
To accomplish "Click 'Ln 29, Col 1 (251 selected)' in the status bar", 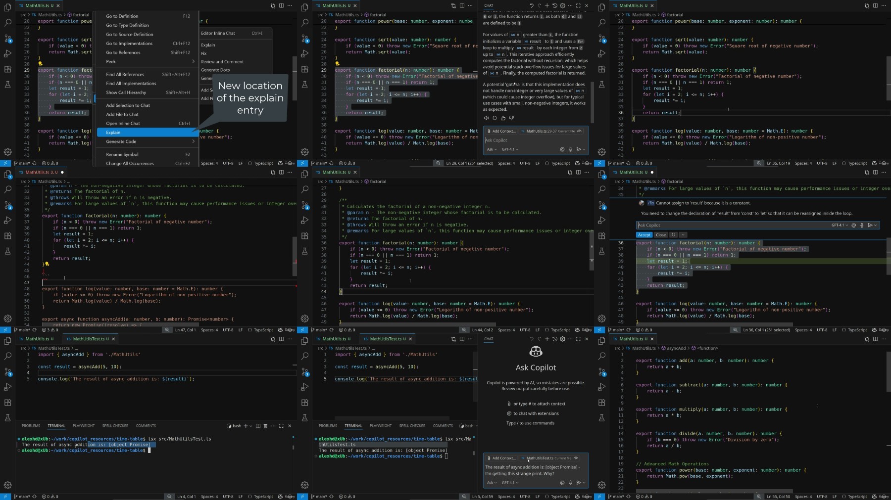I will click(469, 163).
